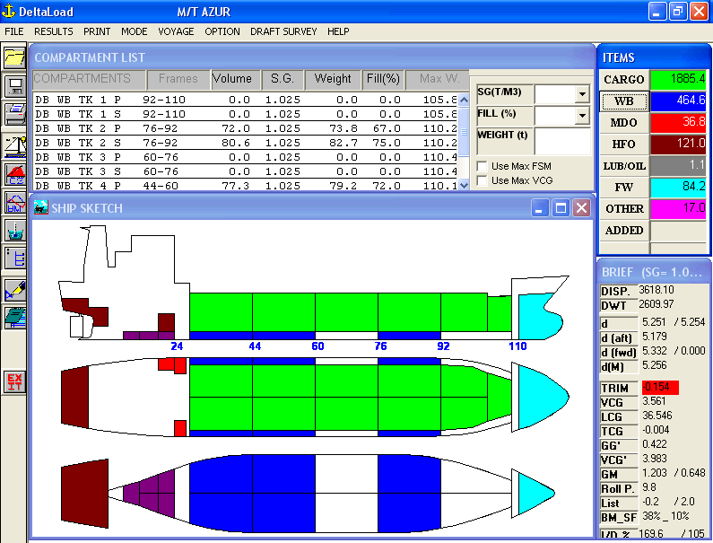The width and height of the screenshot is (713, 543).
Task: Click the green CARGO 1885.4 swatch
Action: click(x=678, y=80)
